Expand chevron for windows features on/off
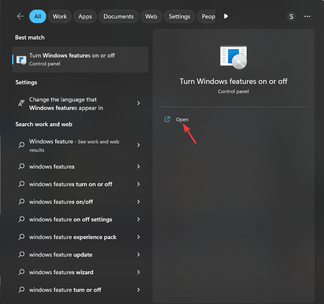324x304 pixels. pyautogui.click(x=138, y=202)
